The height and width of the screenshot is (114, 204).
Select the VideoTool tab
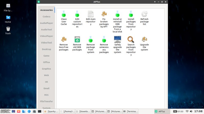click(x=46, y=43)
